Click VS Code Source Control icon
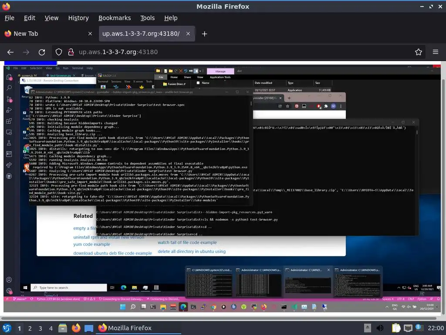 click(9, 99)
